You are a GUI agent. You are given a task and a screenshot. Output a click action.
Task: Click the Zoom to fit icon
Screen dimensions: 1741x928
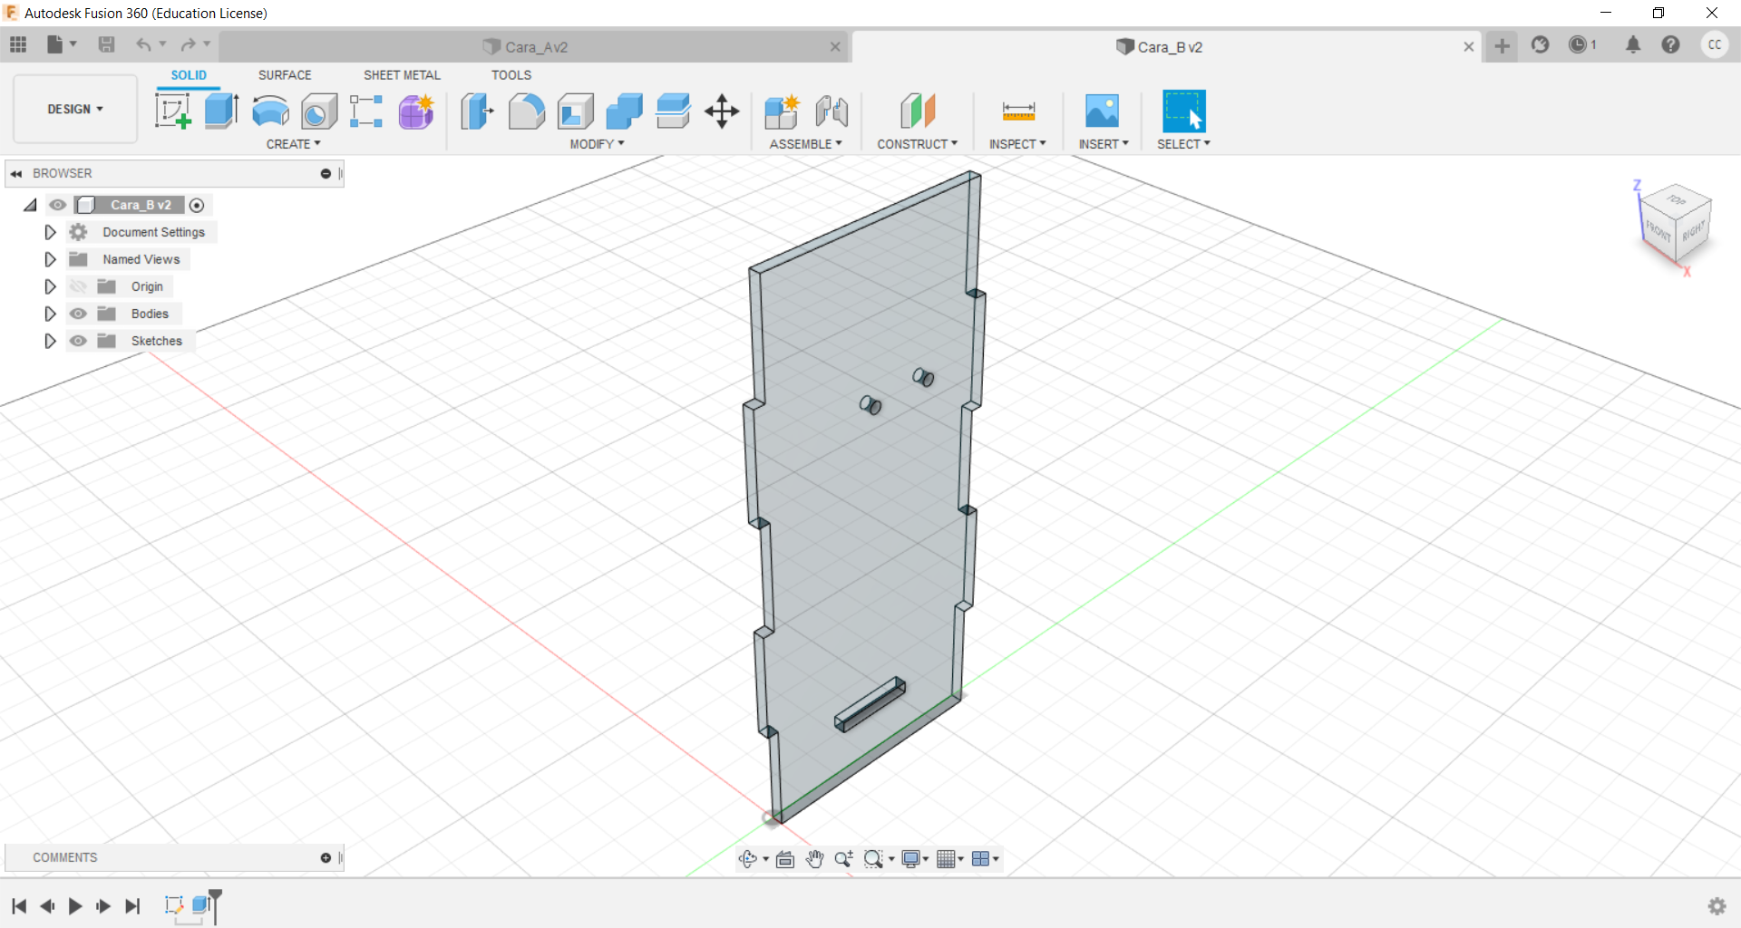[873, 859]
